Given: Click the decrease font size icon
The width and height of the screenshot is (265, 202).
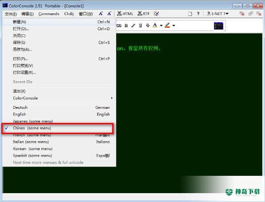Looking at the screenshot, I should tap(109, 13).
